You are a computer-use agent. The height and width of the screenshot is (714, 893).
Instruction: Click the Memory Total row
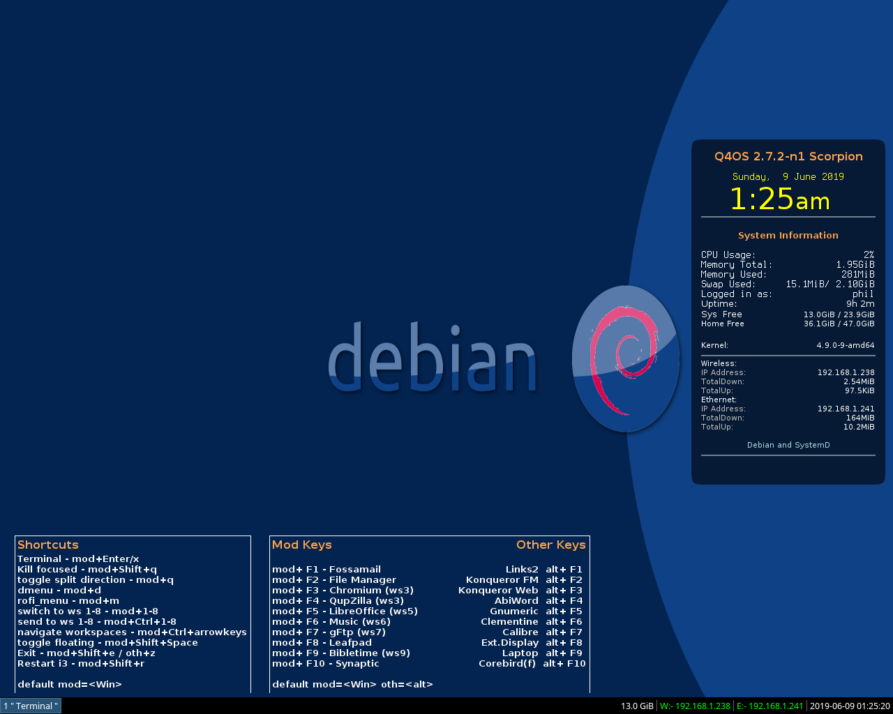click(788, 264)
